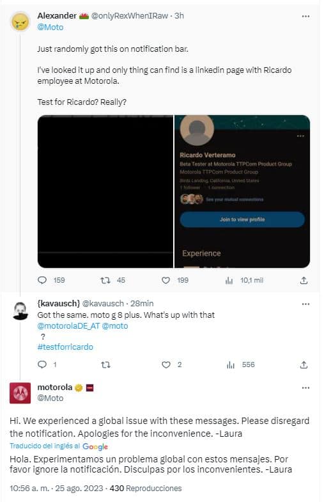The width and height of the screenshot is (324, 502).
Task: Open the #testforricardo hashtag
Action: point(65,347)
